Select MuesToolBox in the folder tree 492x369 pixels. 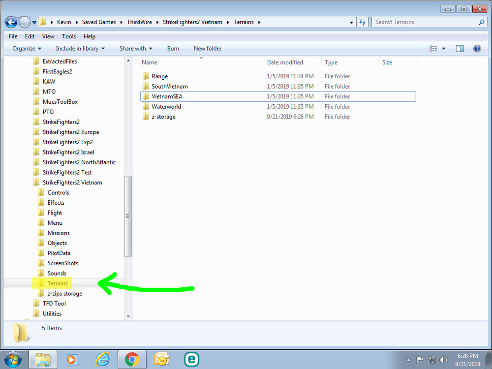[x=60, y=101]
